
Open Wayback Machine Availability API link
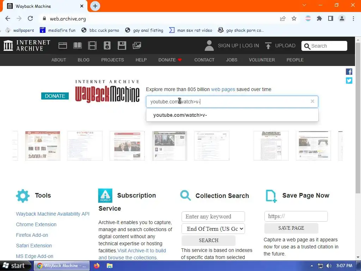53,214
